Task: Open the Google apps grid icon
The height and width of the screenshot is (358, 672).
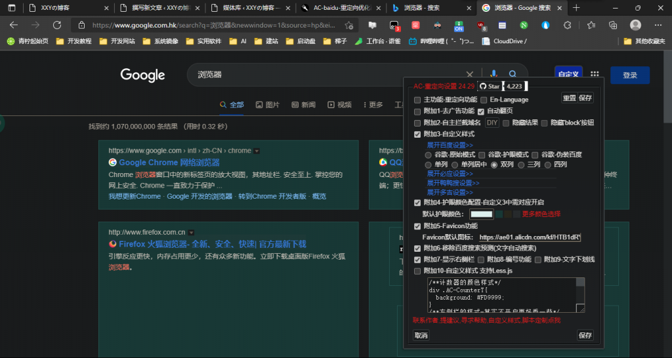Action: tap(595, 75)
